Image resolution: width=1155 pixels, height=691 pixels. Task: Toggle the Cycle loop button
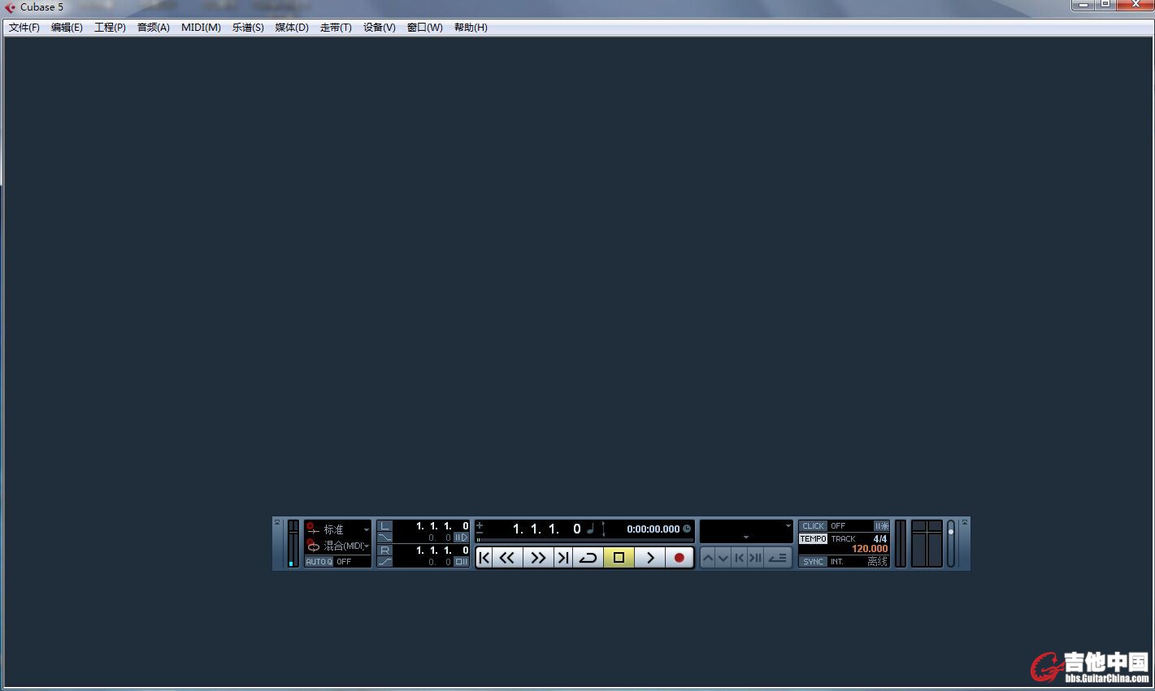(588, 558)
